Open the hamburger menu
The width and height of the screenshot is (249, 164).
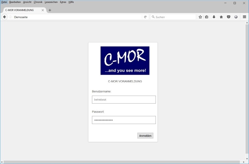pos(245,17)
